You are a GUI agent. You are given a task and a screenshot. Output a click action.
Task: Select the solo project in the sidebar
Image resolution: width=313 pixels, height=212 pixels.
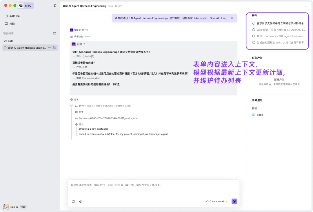(x=10, y=41)
